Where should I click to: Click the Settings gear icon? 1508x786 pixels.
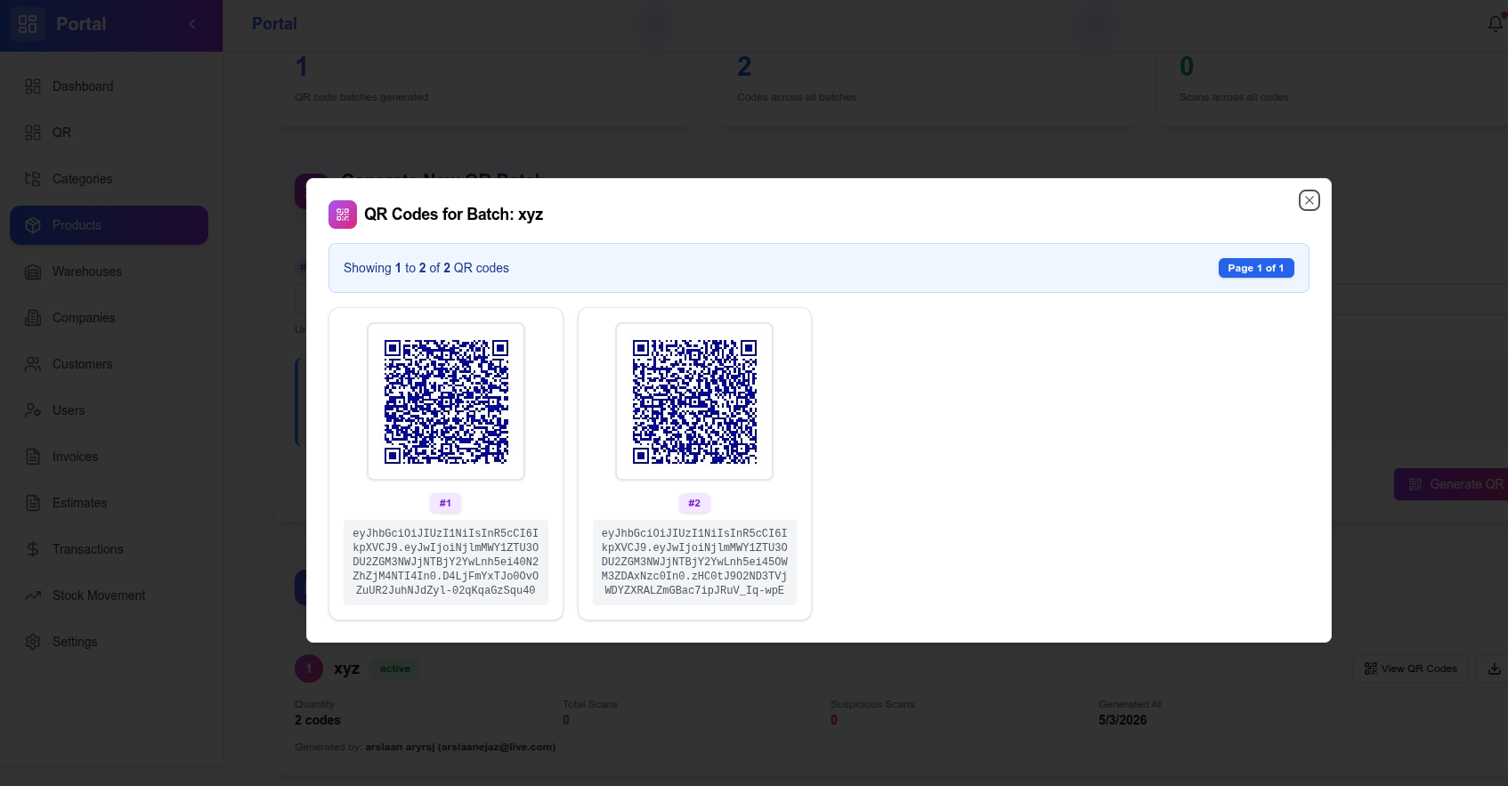tap(33, 642)
